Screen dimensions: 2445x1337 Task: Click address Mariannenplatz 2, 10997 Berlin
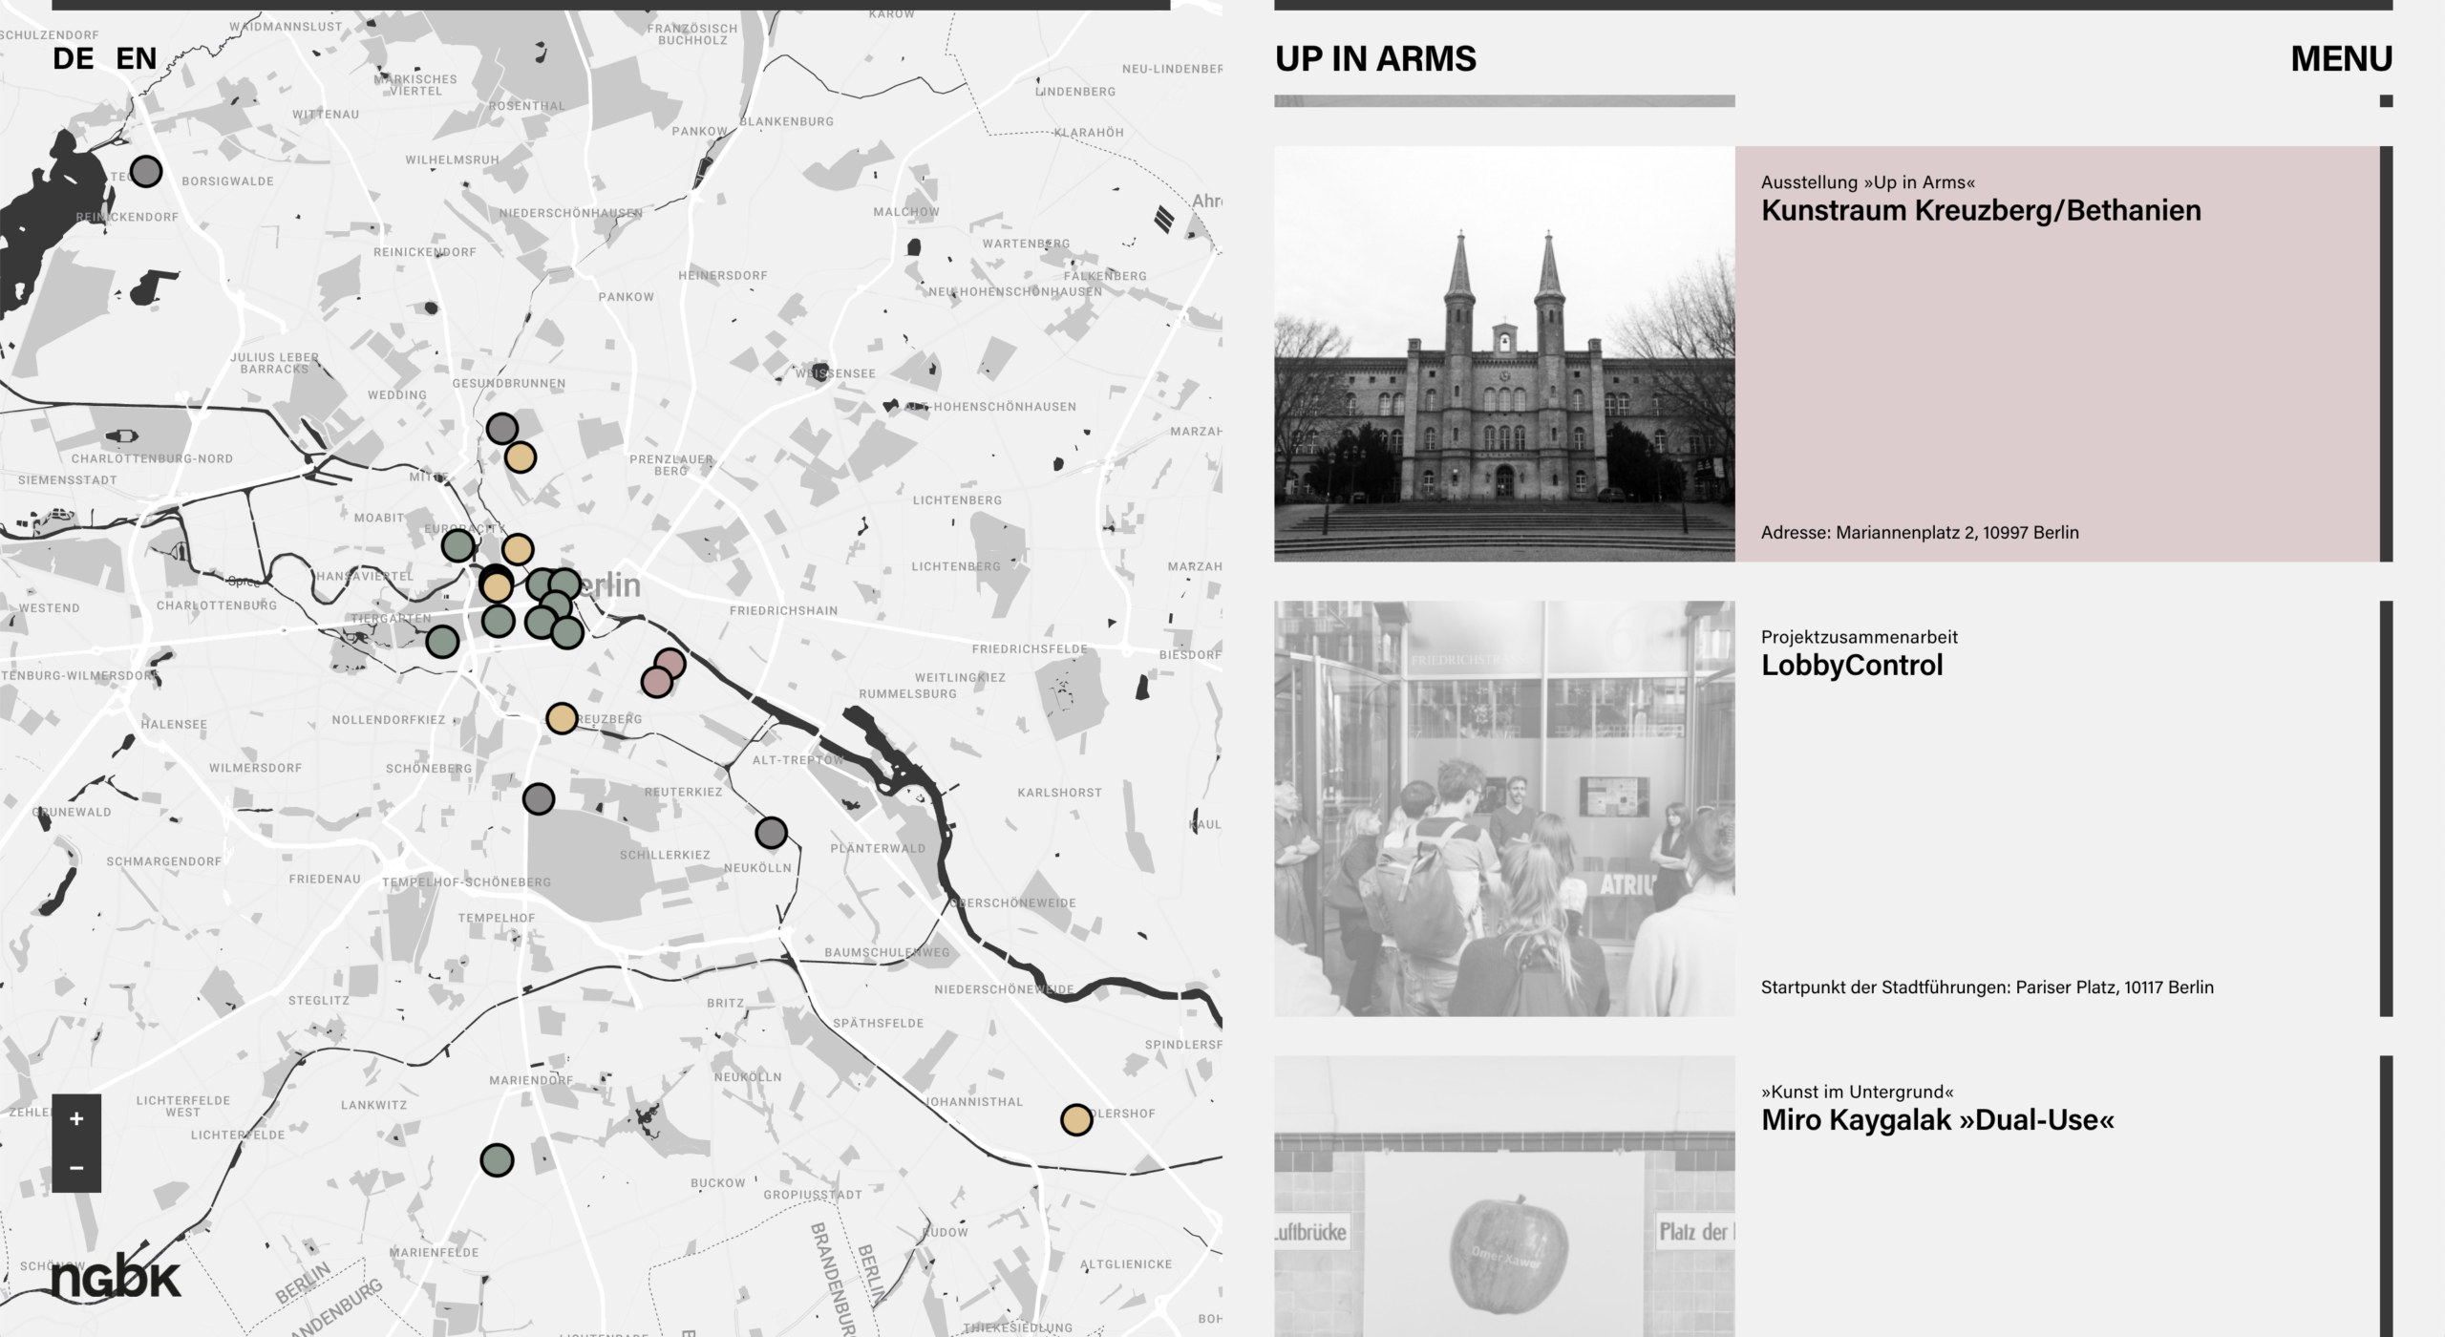point(1920,533)
